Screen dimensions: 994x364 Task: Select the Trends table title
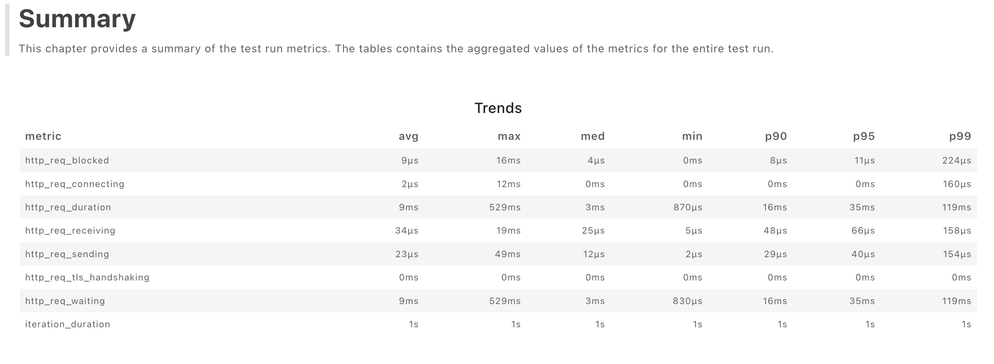[x=498, y=108]
